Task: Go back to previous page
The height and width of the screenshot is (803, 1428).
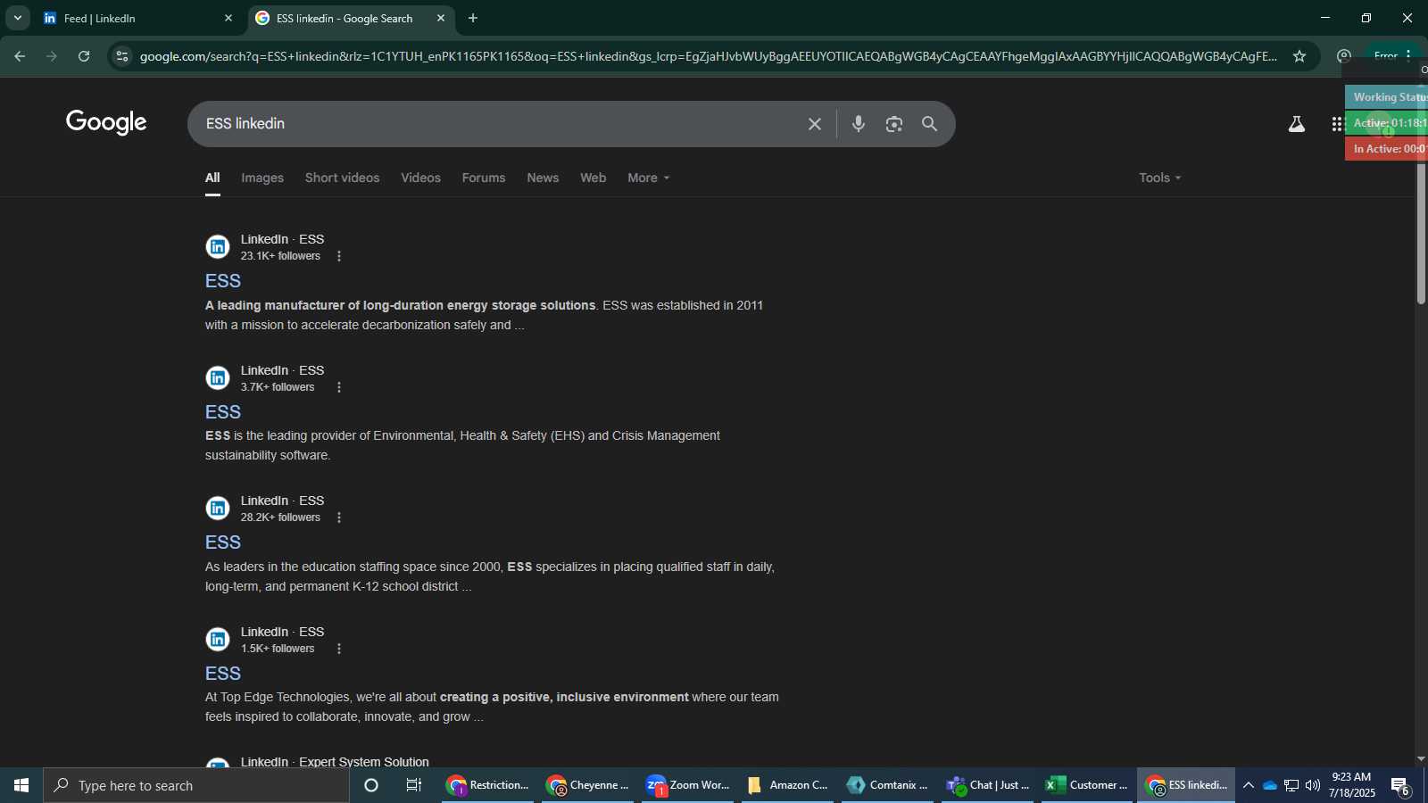Action: pos(20,56)
